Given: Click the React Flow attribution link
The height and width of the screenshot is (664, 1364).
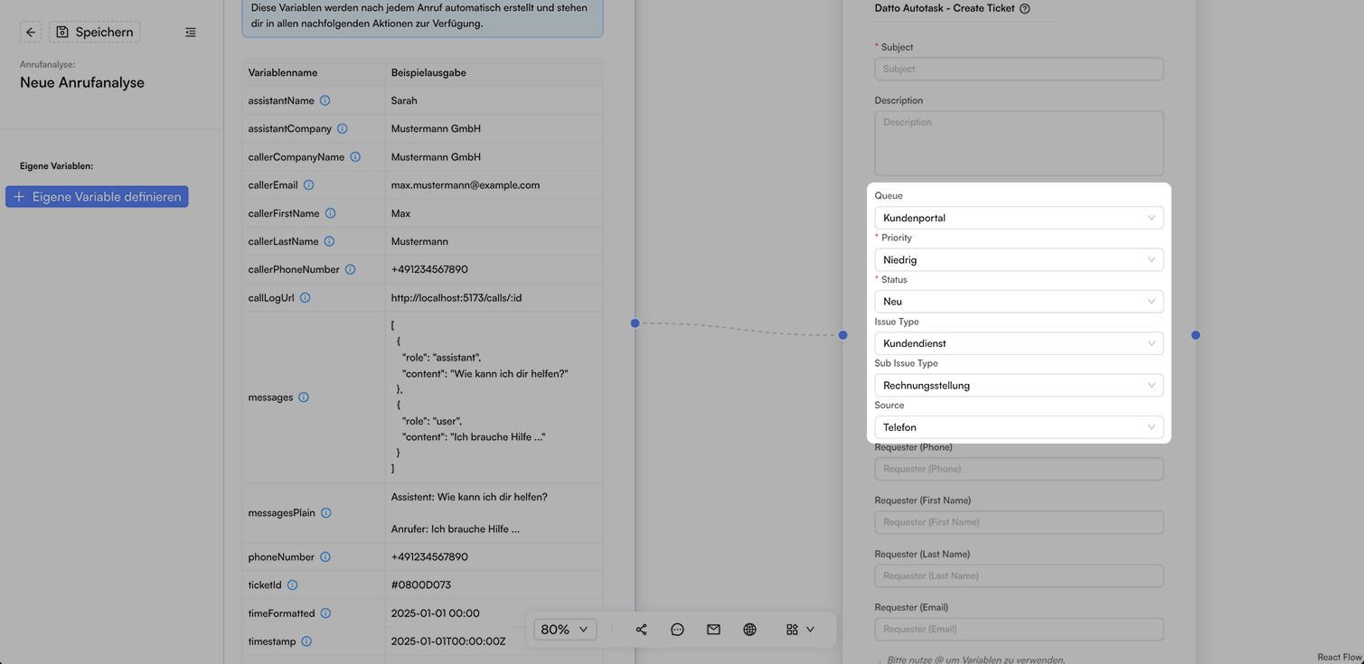Looking at the screenshot, I should tap(1339, 657).
